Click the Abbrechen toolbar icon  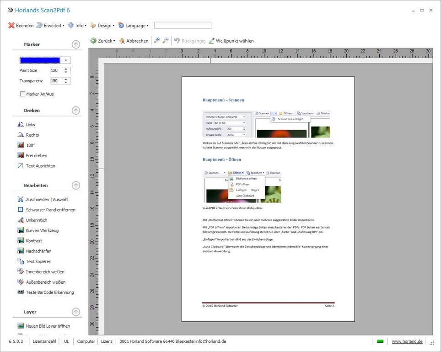pos(122,41)
